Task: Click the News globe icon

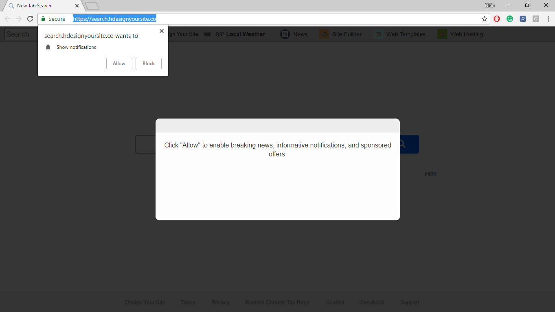Action: (x=285, y=34)
